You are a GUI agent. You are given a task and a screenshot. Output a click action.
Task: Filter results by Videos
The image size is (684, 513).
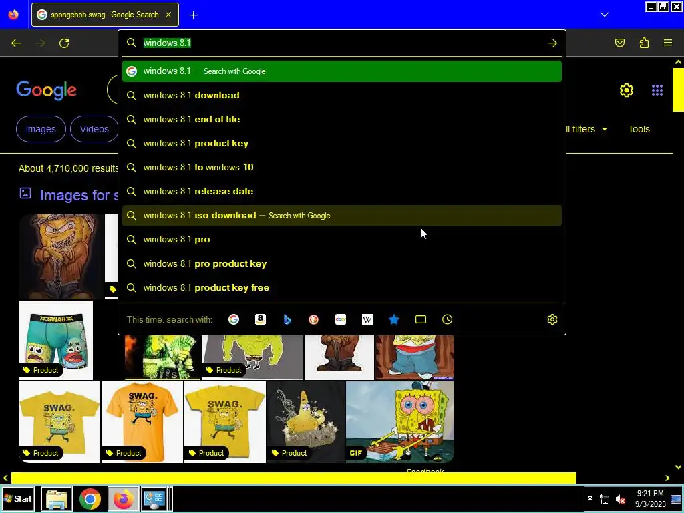tap(94, 129)
